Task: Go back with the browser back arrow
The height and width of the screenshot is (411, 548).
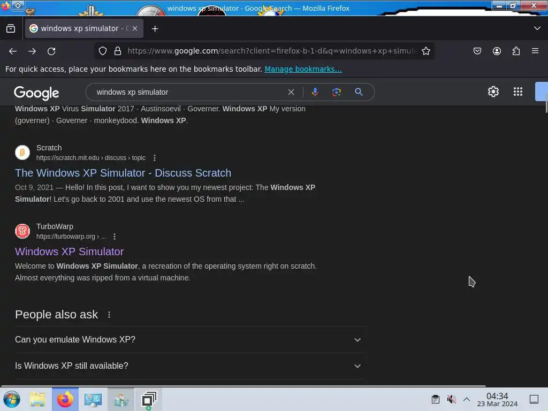Action: point(13,51)
